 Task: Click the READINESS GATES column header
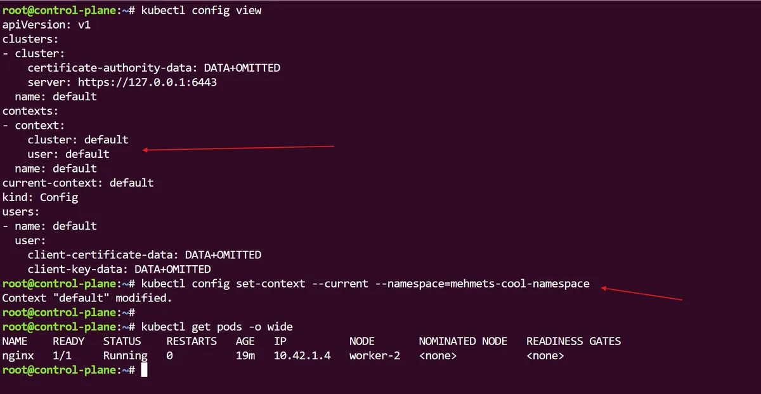tap(573, 341)
